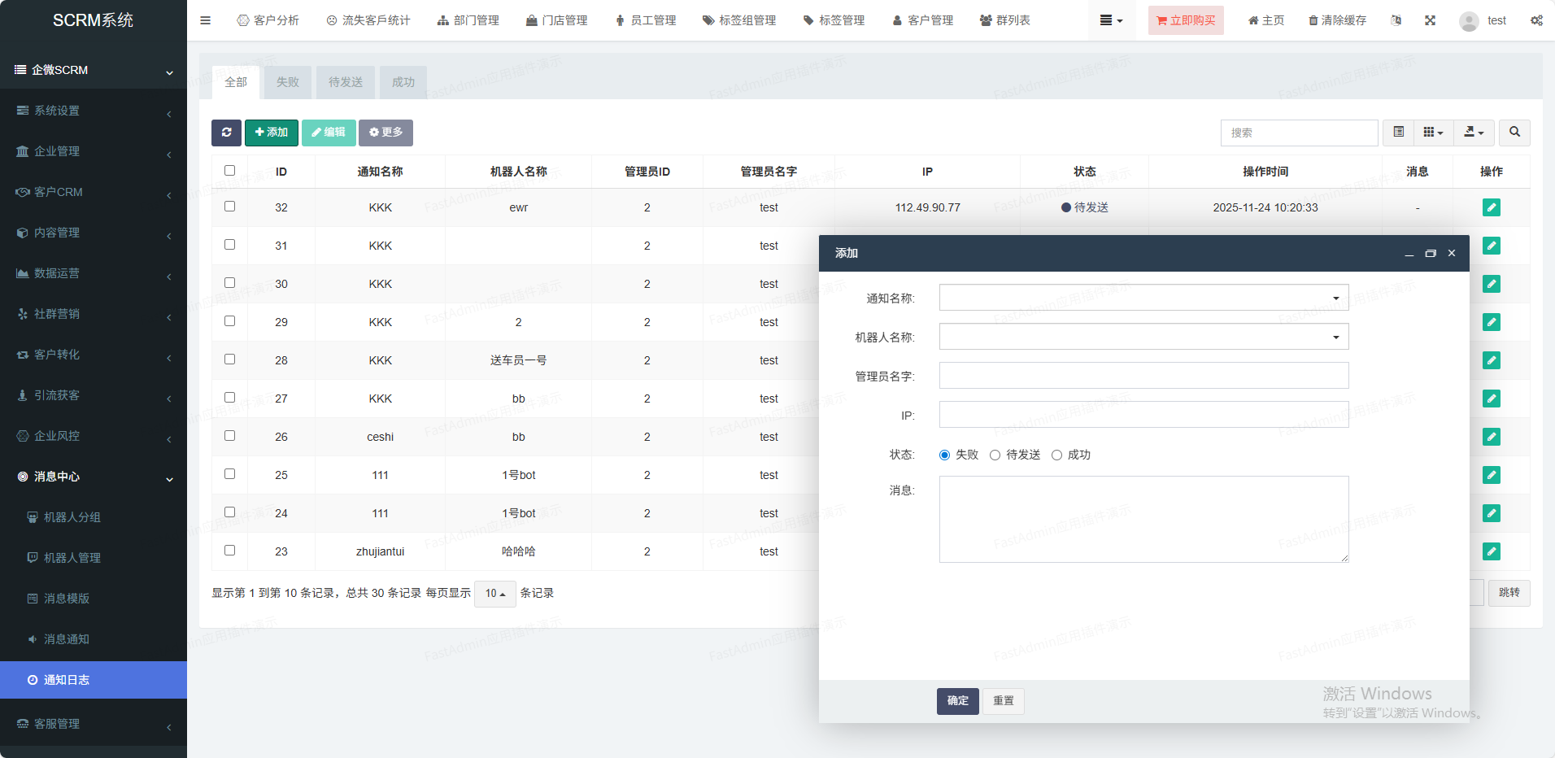This screenshot has width=1555, height=758.
Task: Click the search magnifier icon button
Action: (1514, 133)
